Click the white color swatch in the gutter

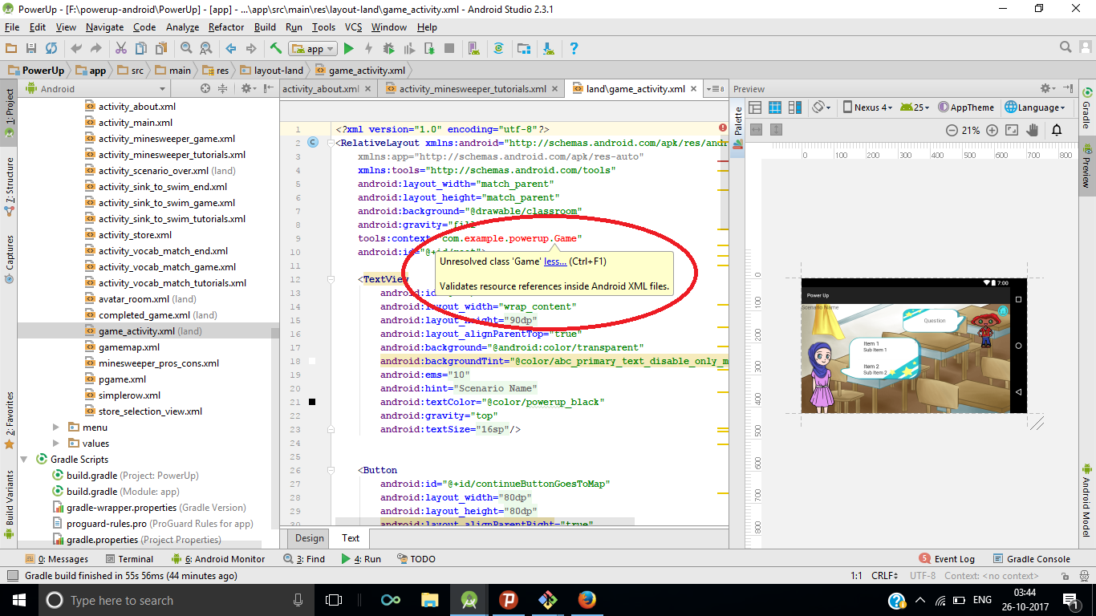click(x=312, y=361)
